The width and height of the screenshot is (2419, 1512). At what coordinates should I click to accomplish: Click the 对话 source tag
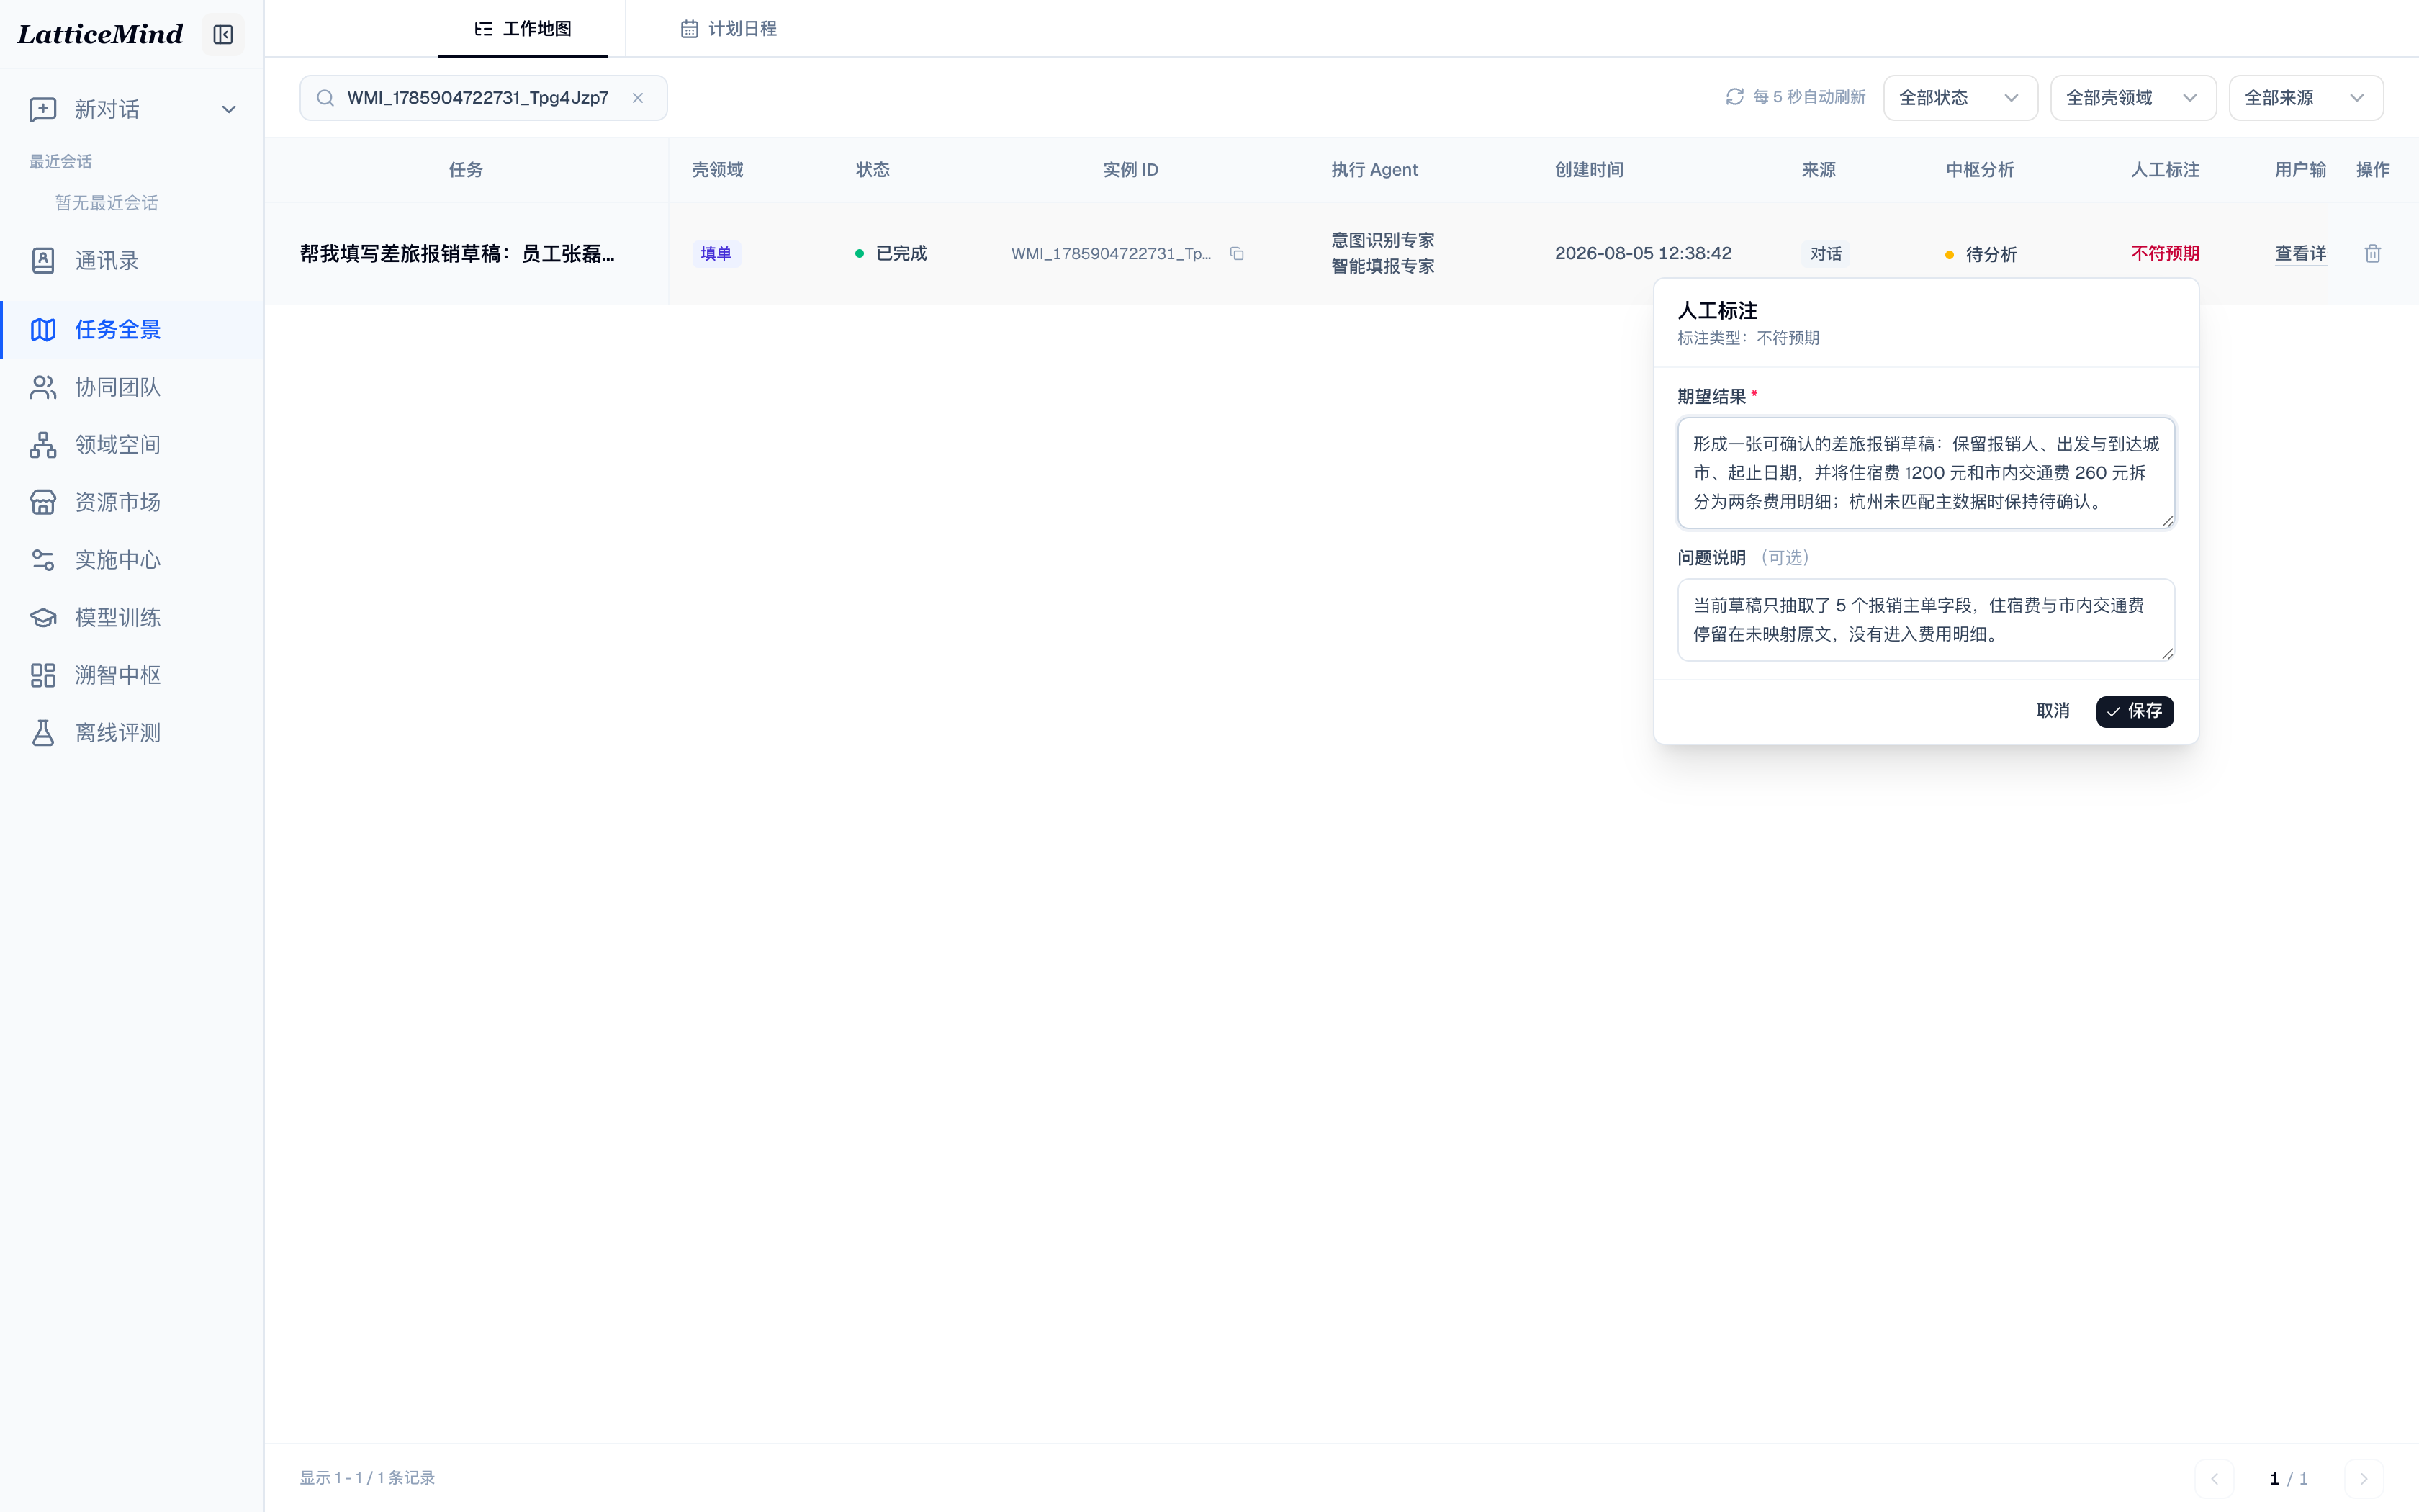click(x=1825, y=254)
